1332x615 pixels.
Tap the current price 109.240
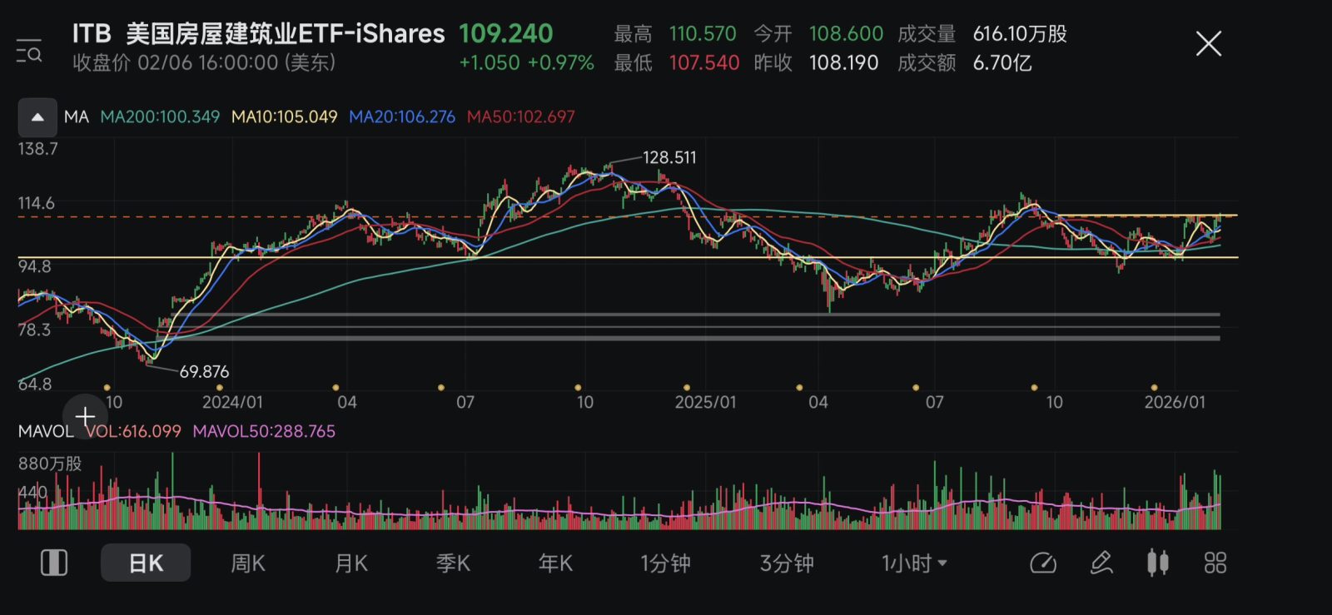pyautogui.click(x=505, y=33)
